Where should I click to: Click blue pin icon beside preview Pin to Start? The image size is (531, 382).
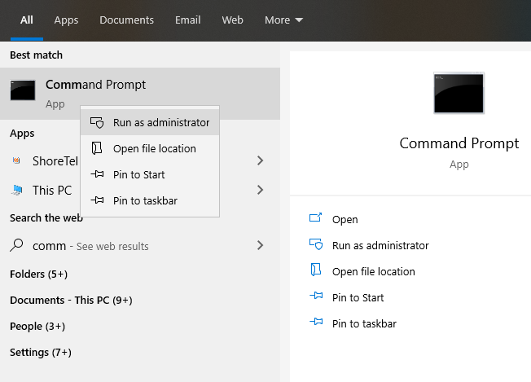coord(316,296)
